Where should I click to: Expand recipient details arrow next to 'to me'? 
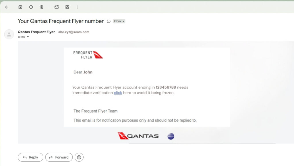28,37
